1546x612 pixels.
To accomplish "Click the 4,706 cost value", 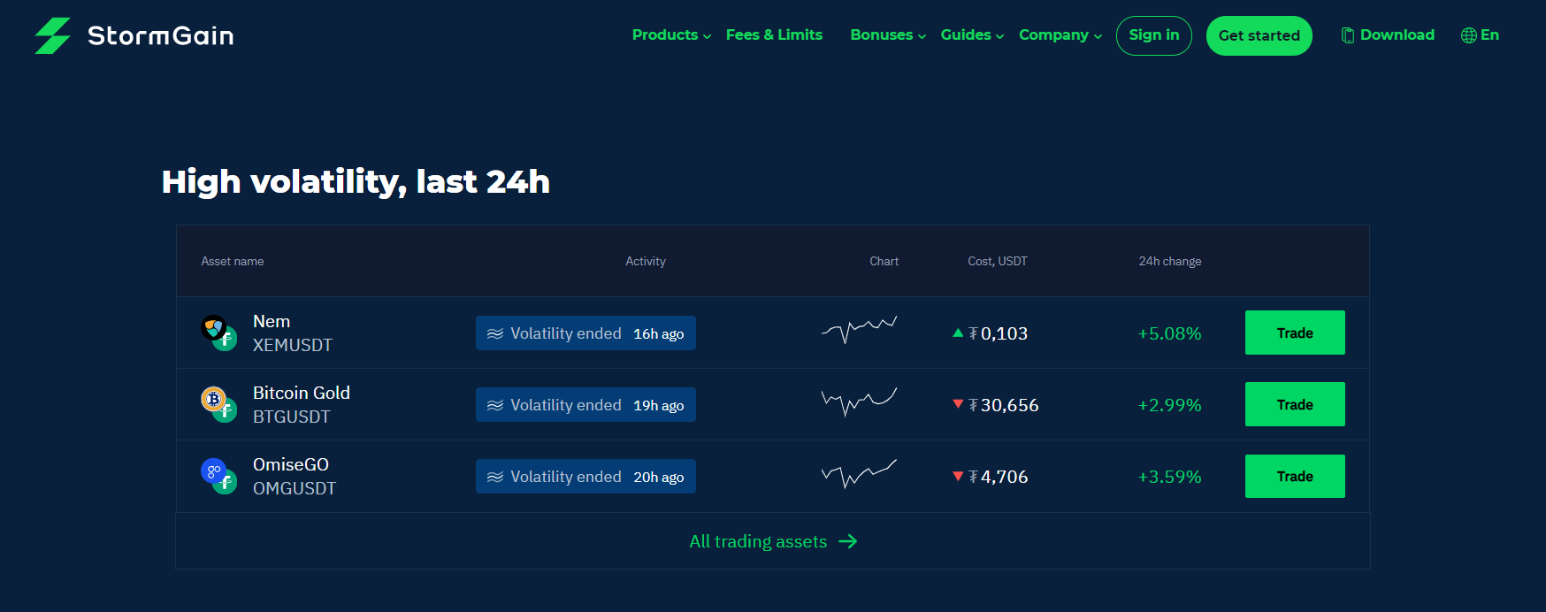I will pos(1005,477).
